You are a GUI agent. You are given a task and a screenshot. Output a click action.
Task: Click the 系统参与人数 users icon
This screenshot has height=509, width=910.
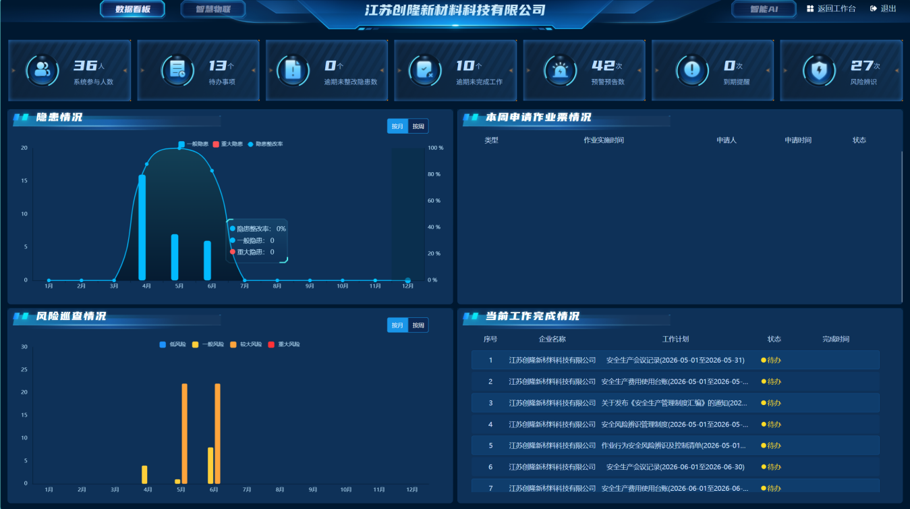(x=42, y=70)
